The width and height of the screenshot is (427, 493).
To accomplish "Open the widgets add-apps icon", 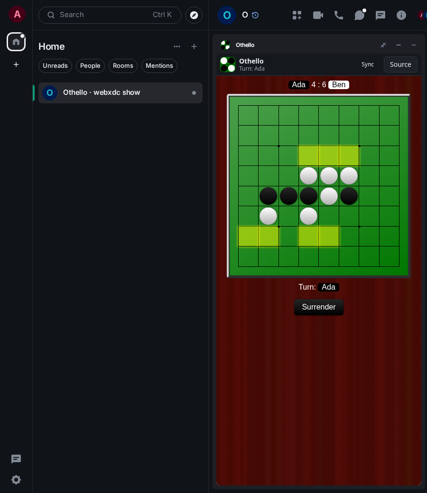I will click(297, 15).
